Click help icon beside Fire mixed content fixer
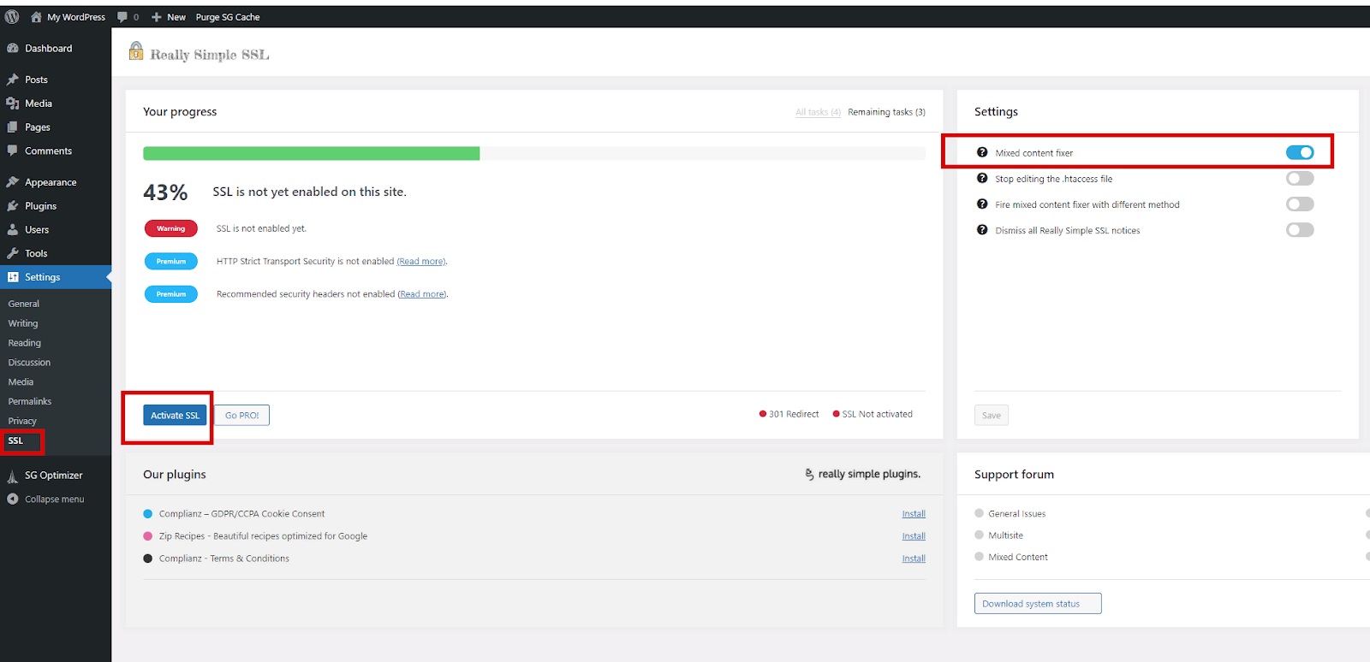Viewport: 1370px width, 662px height. [982, 204]
